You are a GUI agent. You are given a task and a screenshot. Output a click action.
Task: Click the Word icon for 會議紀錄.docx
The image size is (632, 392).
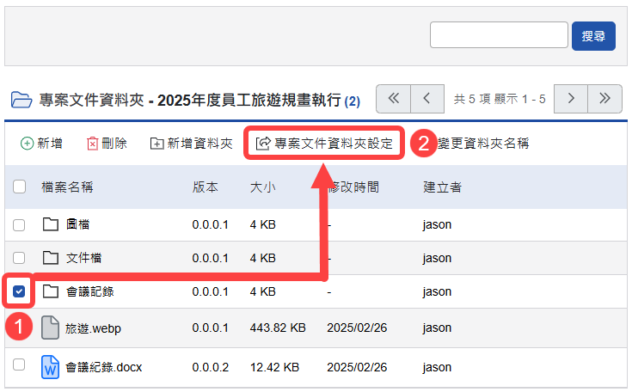pyautogui.click(x=51, y=367)
